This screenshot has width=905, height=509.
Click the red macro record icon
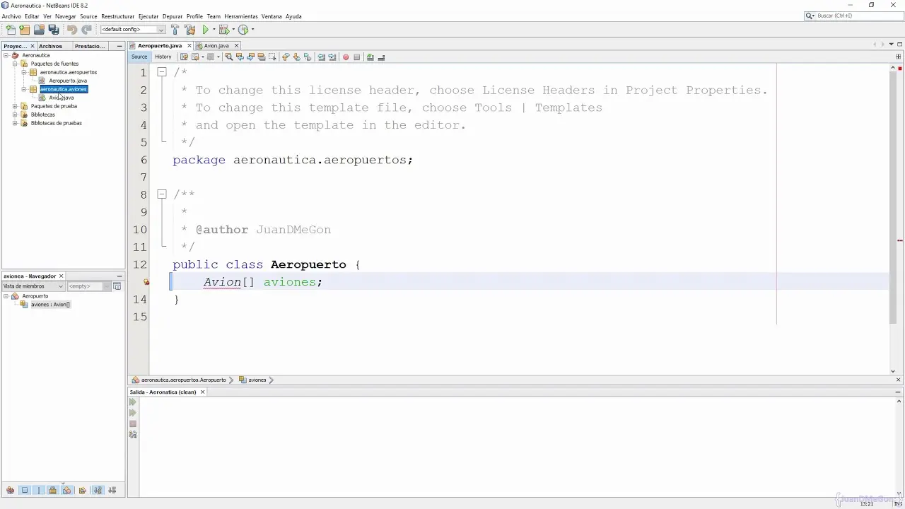[346, 57]
